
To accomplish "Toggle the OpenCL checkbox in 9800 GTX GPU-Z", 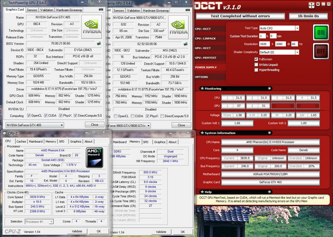I will tap(116, 116).
